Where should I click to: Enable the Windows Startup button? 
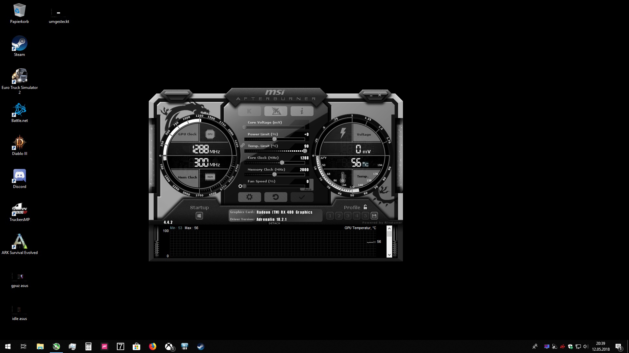[x=199, y=216]
